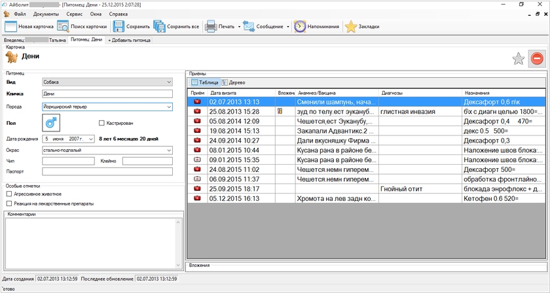Expand the Окрас color dropdown
550x293 pixels.
tap(169, 150)
